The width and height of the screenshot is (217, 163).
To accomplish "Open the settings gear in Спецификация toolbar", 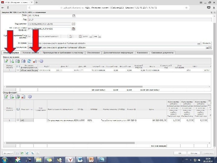I will pyautogui.click(x=30, y=97).
